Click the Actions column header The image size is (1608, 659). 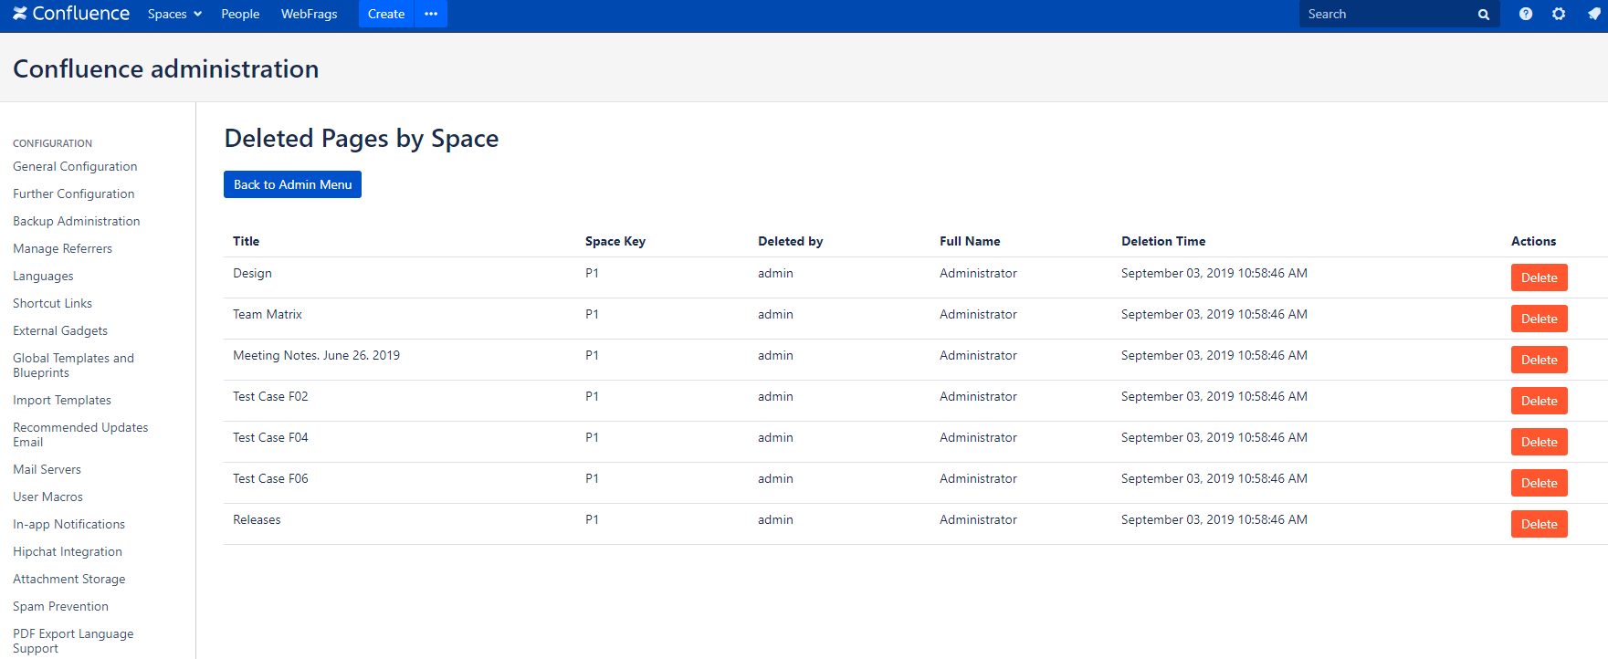(1533, 241)
